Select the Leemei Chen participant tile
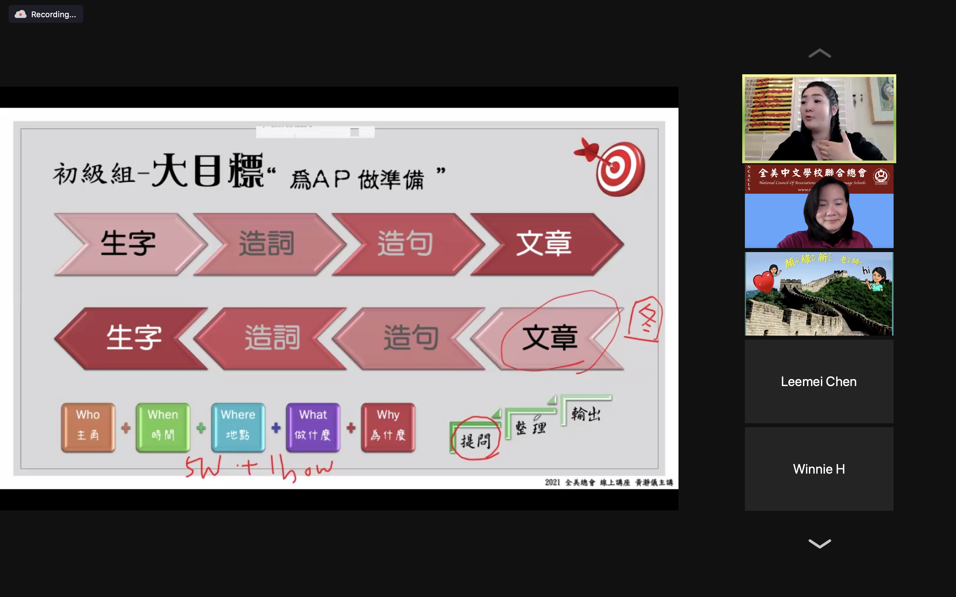The width and height of the screenshot is (956, 597). [819, 381]
